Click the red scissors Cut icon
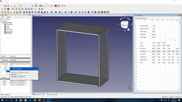This screenshot has height=102, width=182. [15, 6]
